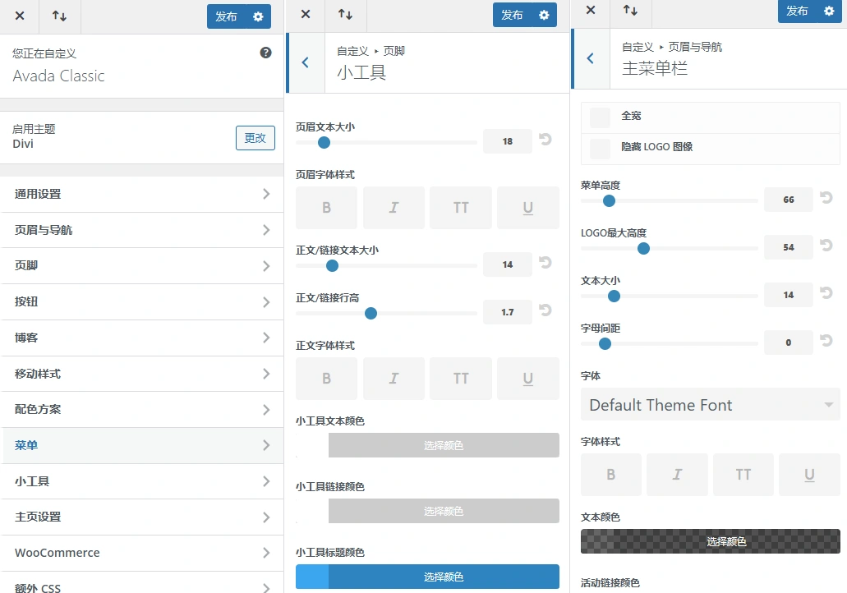Click reset icon next to 菜单高度 slider
847x593 pixels.
(826, 197)
